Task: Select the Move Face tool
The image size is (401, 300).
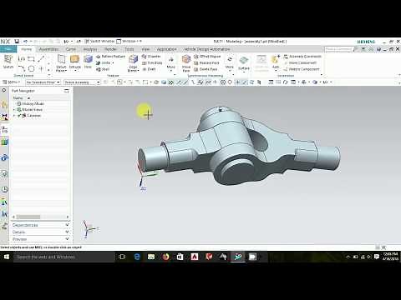Action: click(186, 63)
